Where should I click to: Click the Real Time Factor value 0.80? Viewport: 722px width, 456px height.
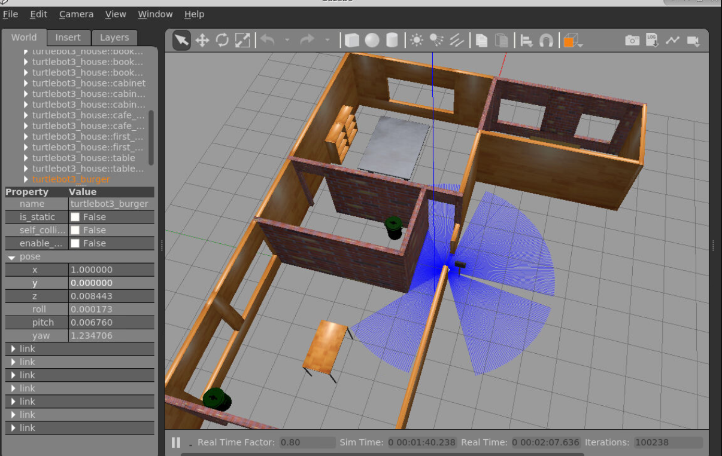[x=307, y=443]
